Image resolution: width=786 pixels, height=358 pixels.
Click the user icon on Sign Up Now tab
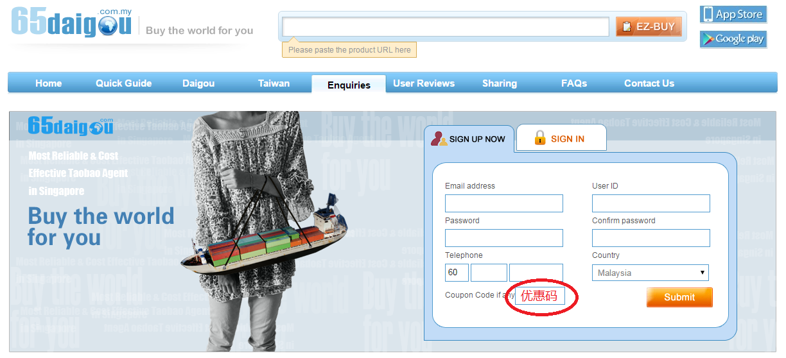pyautogui.click(x=439, y=139)
